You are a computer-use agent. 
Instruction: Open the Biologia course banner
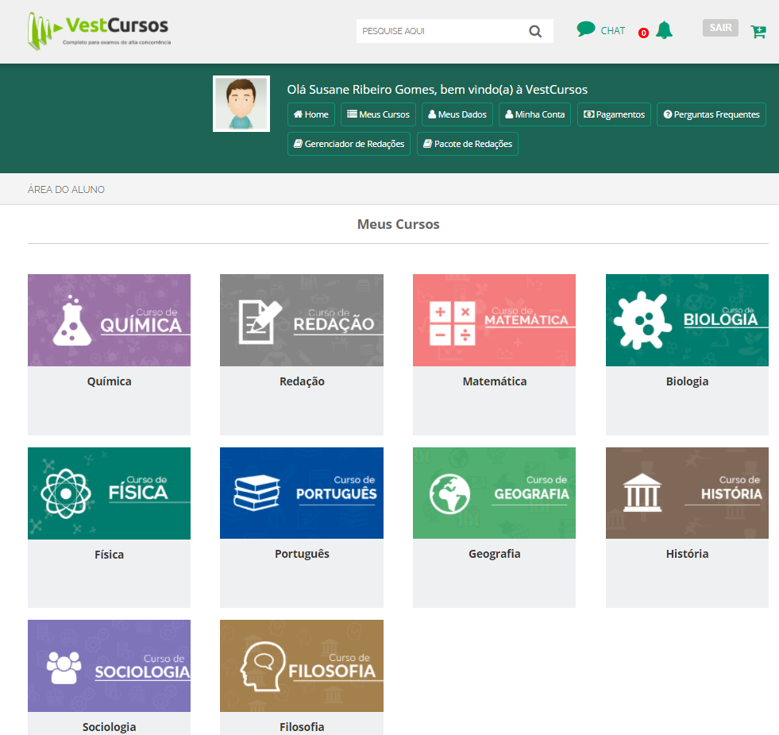click(x=687, y=320)
